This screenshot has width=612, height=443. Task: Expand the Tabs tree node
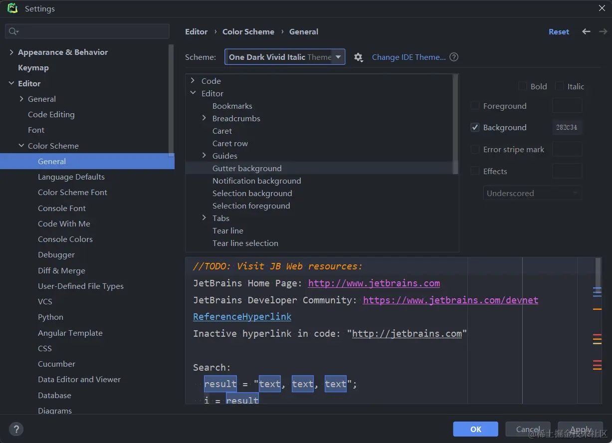click(x=204, y=218)
